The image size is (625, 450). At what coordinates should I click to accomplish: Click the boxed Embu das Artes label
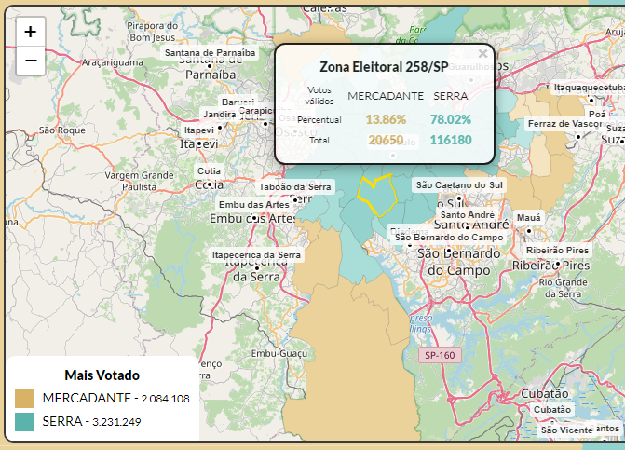point(254,204)
